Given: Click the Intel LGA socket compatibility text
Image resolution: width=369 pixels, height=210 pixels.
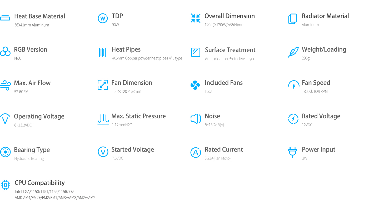Looking at the screenshot, I should click(x=44, y=192).
